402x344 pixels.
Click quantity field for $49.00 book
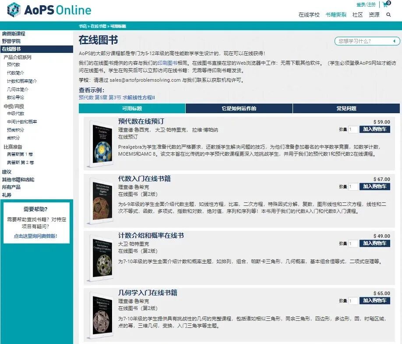pyautogui.click(x=353, y=243)
